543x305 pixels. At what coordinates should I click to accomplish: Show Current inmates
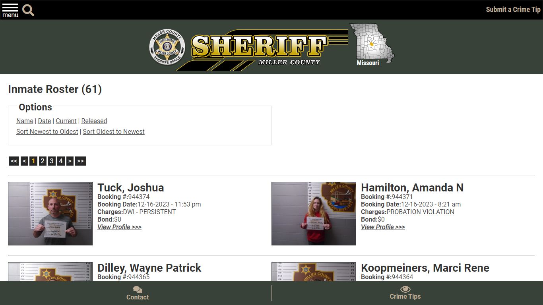66,121
